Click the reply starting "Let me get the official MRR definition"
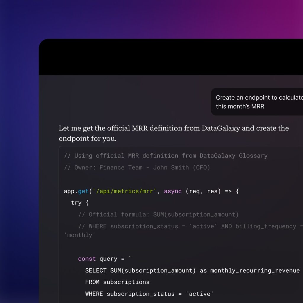The image size is (303, 303). click(x=174, y=133)
